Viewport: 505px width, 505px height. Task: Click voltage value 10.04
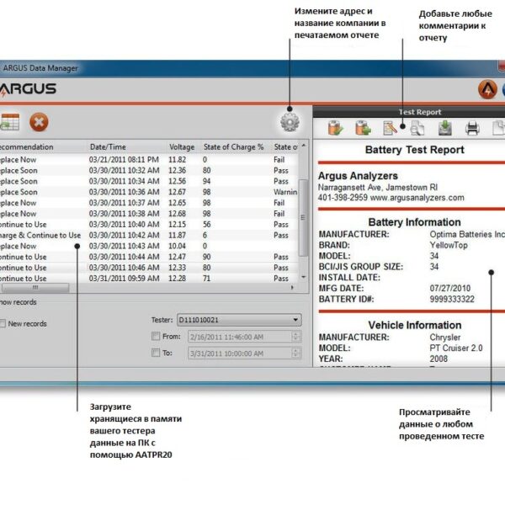point(177,246)
